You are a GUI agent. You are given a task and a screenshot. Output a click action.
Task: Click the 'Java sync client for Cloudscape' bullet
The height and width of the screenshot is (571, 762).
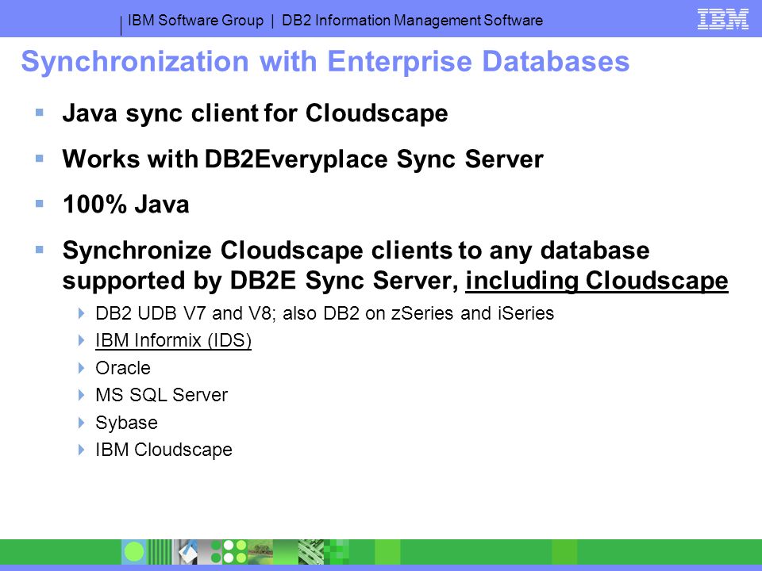coord(255,113)
